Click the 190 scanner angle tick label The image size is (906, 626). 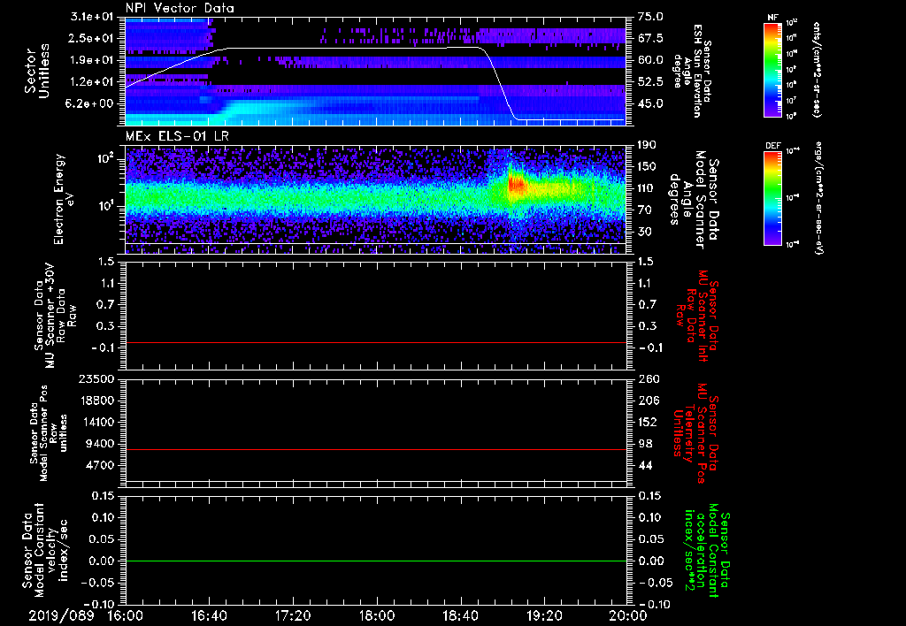tap(647, 145)
